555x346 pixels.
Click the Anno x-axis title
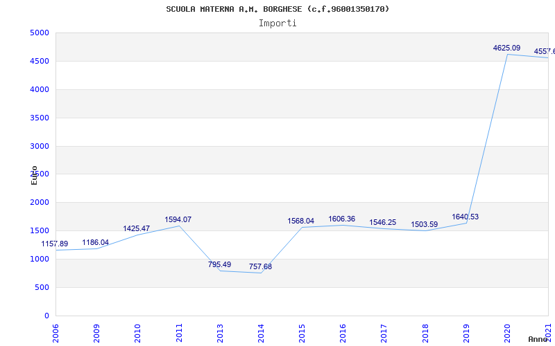pos(538,339)
